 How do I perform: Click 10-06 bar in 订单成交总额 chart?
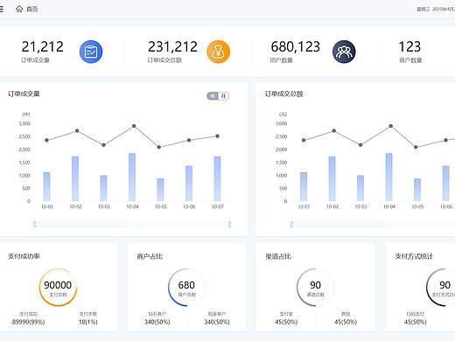coord(445,184)
